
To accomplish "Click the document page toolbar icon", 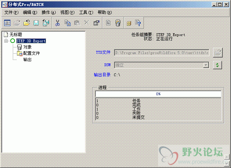I will click(x=108, y=23).
